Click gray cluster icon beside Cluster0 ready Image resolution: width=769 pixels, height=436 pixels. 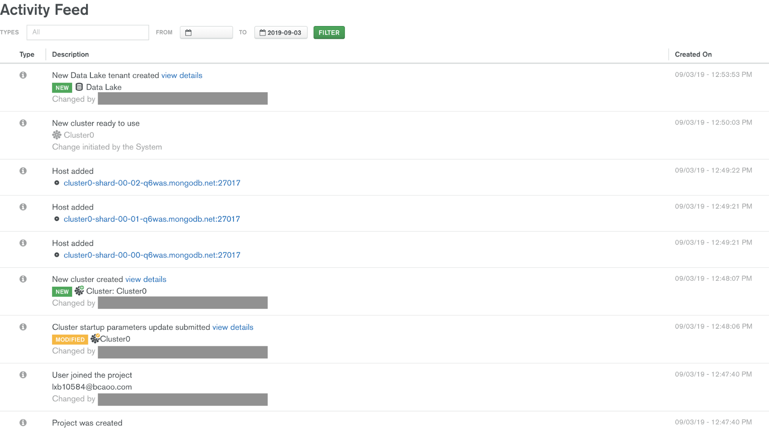(x=57, y=135)
